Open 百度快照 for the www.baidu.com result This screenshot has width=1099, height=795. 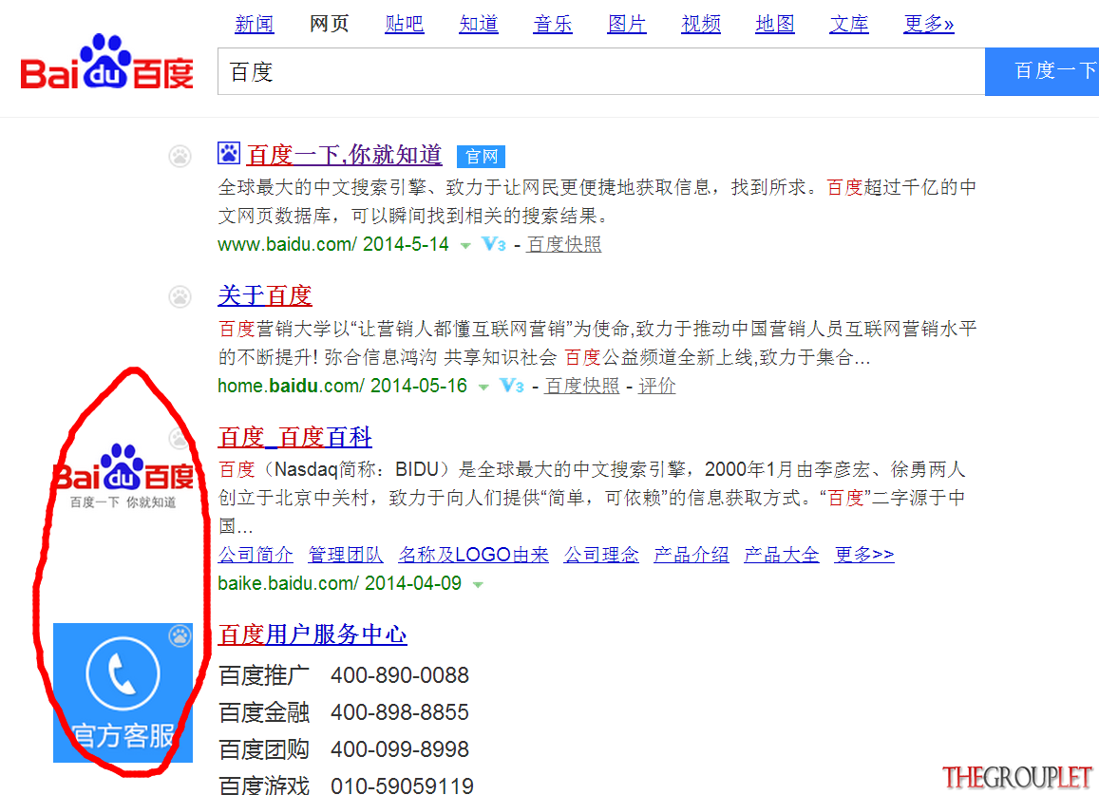tap(564, 244)
